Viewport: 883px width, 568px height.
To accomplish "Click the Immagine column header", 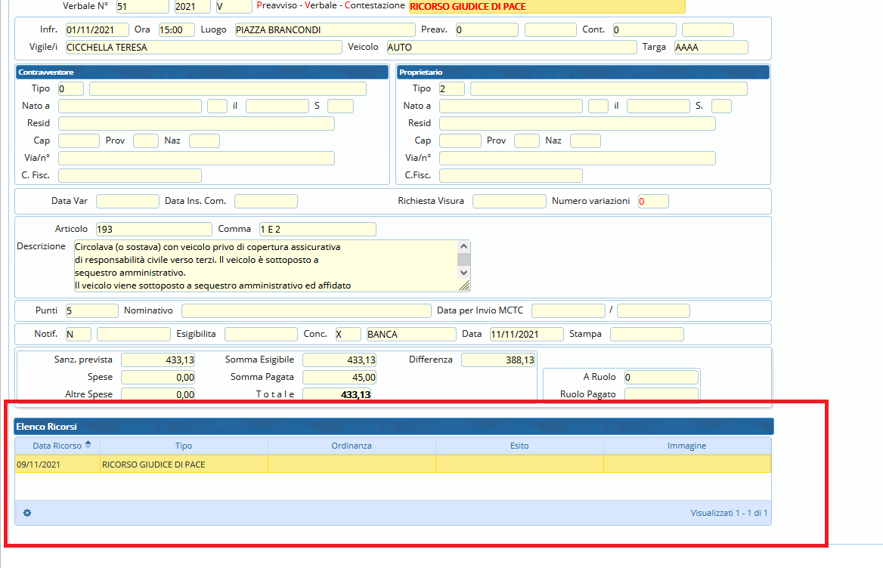I will click(686, 446).
